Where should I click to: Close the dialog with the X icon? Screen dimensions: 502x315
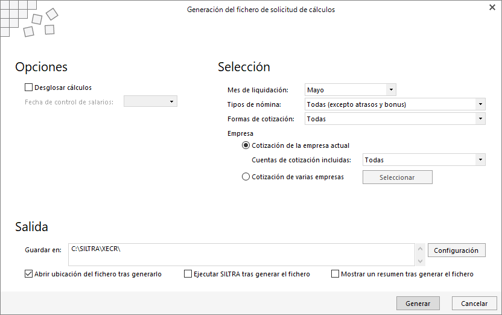[x=492, y=8]
